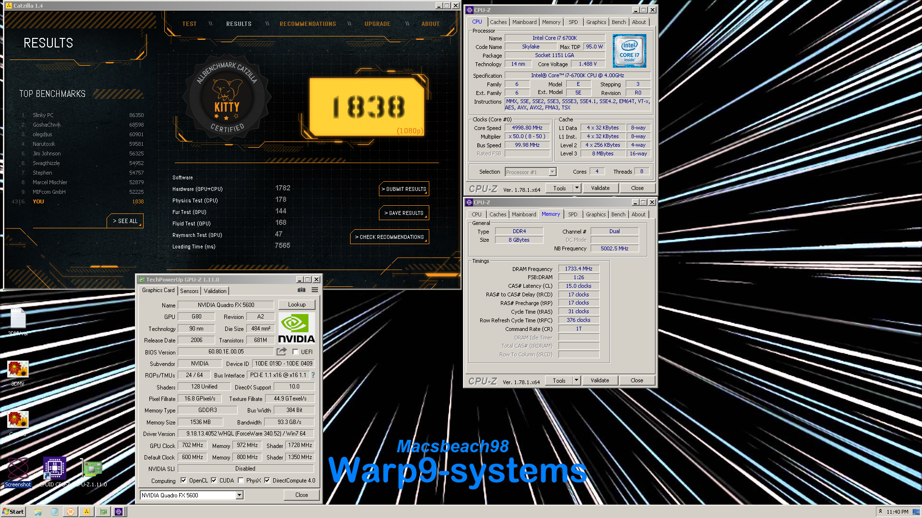
Task: Toggle the UEFI checkbox in GPU-Z
Action: coord(295,352)
